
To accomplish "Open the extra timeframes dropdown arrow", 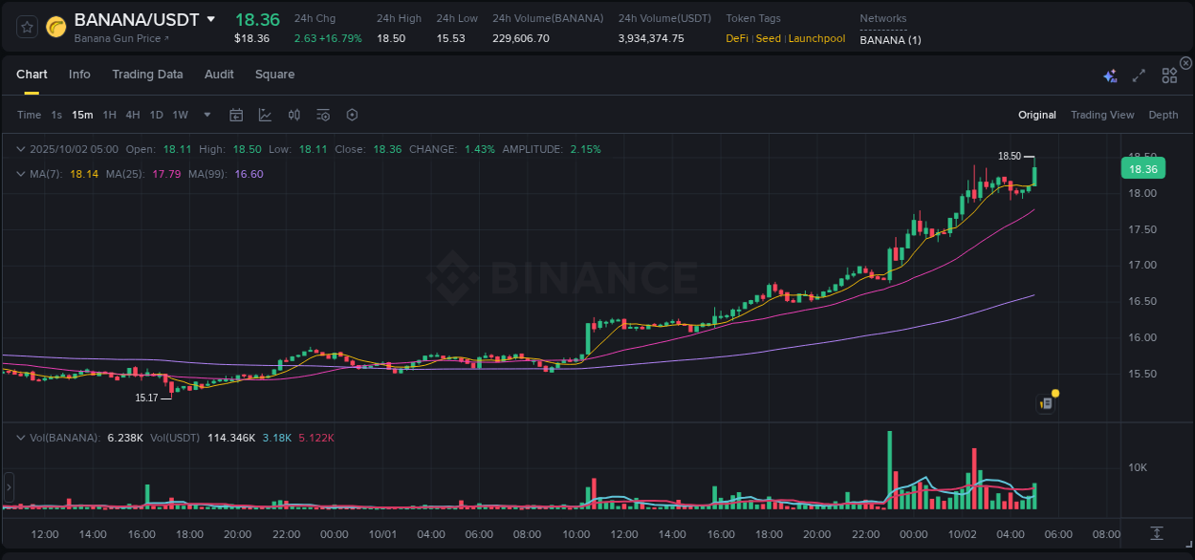I will coord(206,114).
